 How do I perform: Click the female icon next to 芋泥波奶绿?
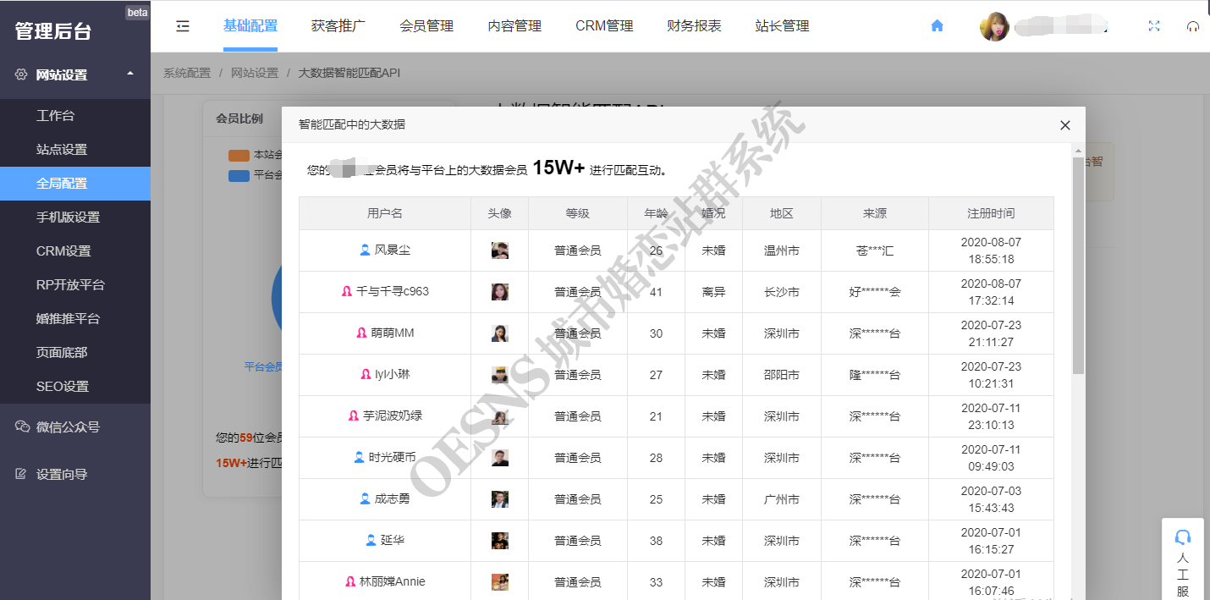354,416
